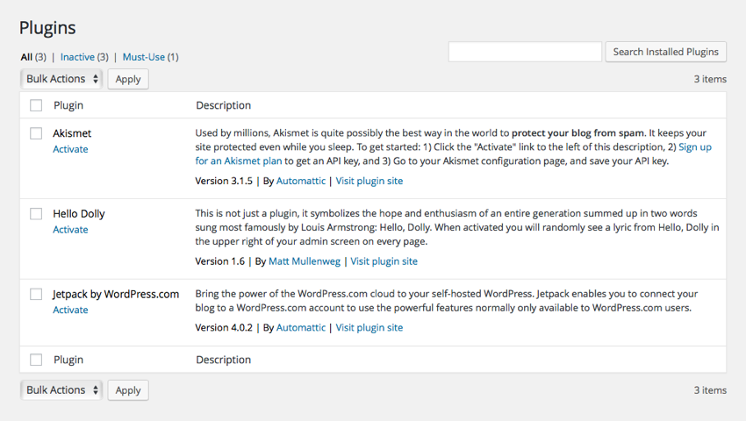Click the Hello Dolly plugin name
746x421 pixels.
[x=78, y=214]
